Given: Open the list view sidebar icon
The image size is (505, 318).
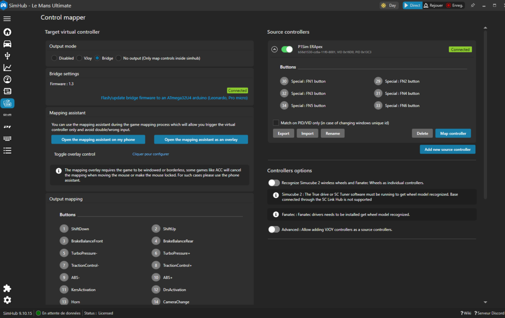Looking at the screenshot, I should (7, 150).
